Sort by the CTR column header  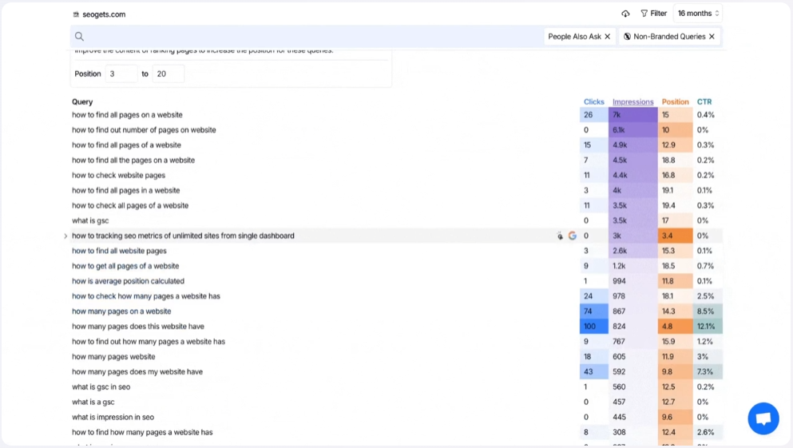pyautogui.click(x=704, y=102)
